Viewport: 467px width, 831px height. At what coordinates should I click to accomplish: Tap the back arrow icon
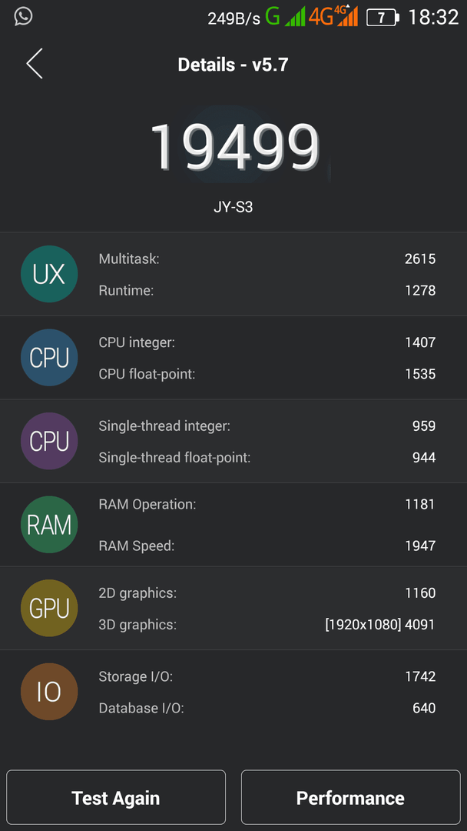click(35, 64)
